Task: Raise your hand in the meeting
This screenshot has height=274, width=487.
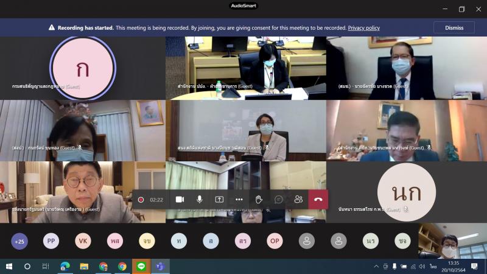Action: (259, 200)
